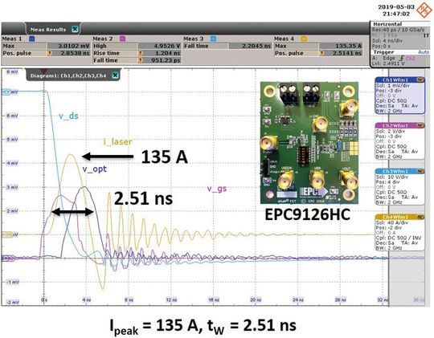Click the Rohde & Schwarz logo icon

tap(424, 10)
